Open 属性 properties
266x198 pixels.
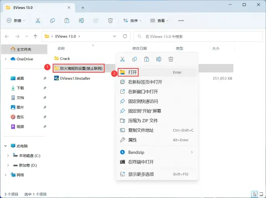[x=157, y=140]
